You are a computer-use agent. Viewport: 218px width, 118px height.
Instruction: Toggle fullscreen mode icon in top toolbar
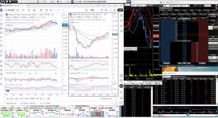pyautogui.click(x=110, y=10)
